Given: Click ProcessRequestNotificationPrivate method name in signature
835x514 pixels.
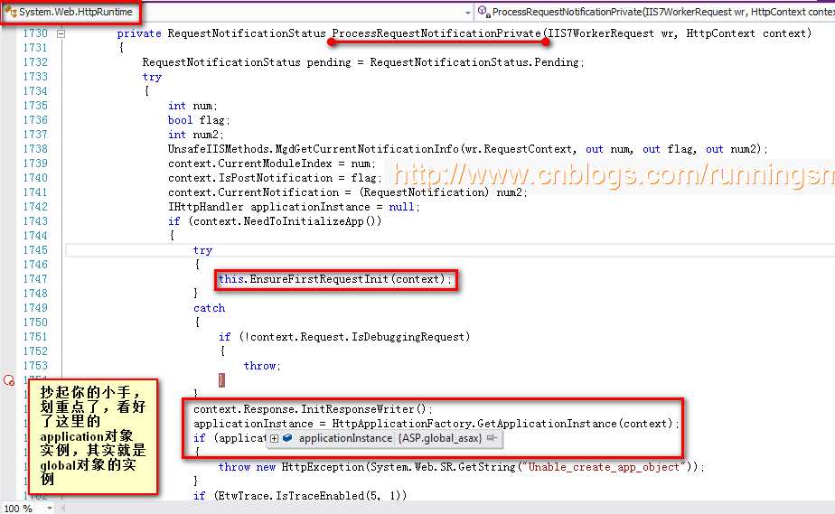Looking at the screenshot, I should [x=436, y=33].
